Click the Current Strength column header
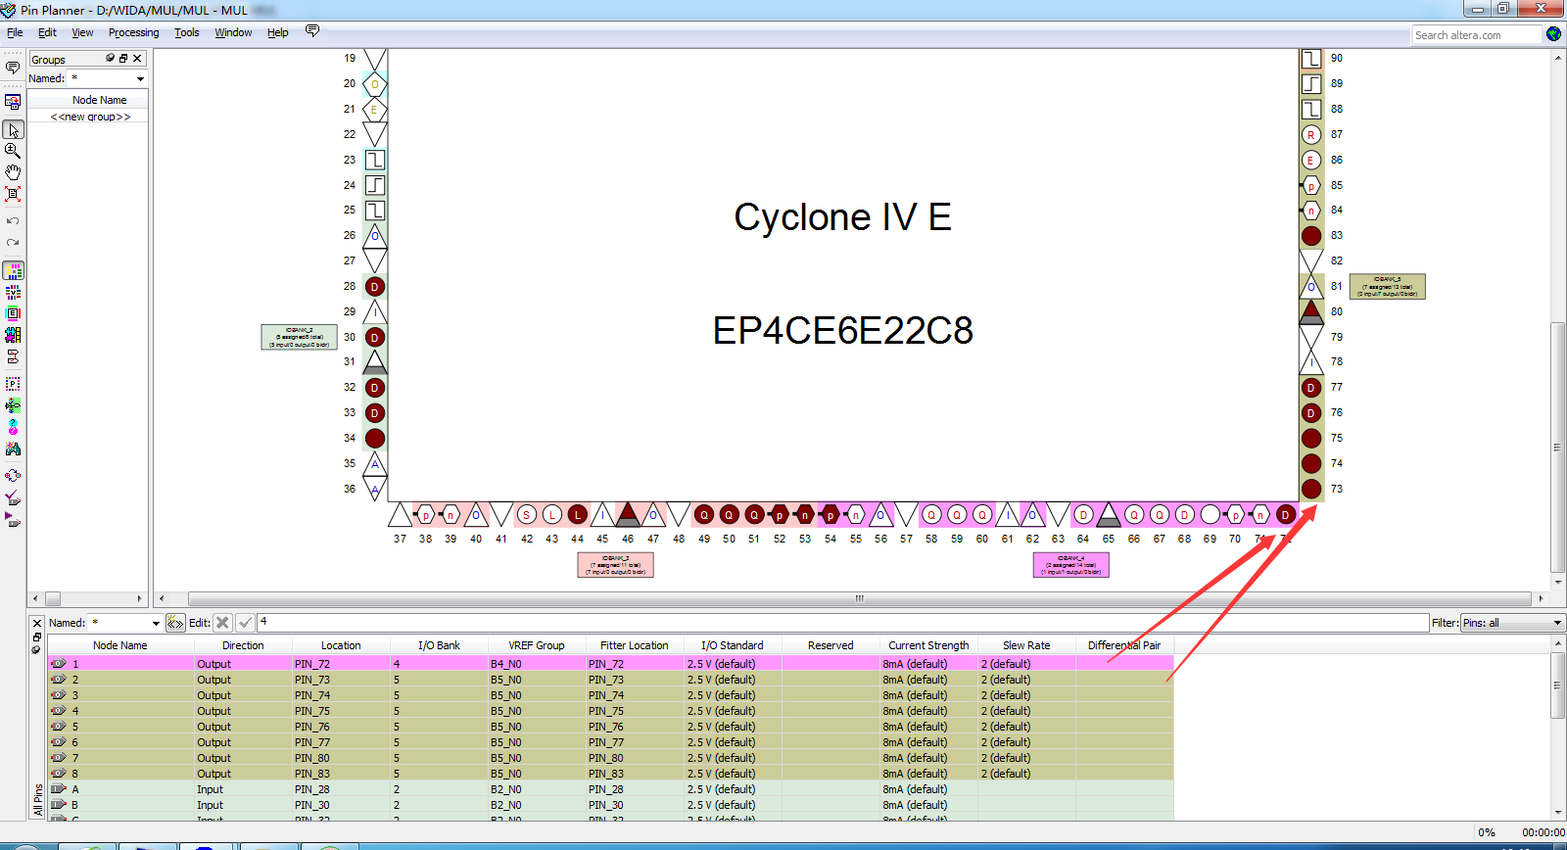Viewport: 1567px width, 850px height. [x=928, y=645]
